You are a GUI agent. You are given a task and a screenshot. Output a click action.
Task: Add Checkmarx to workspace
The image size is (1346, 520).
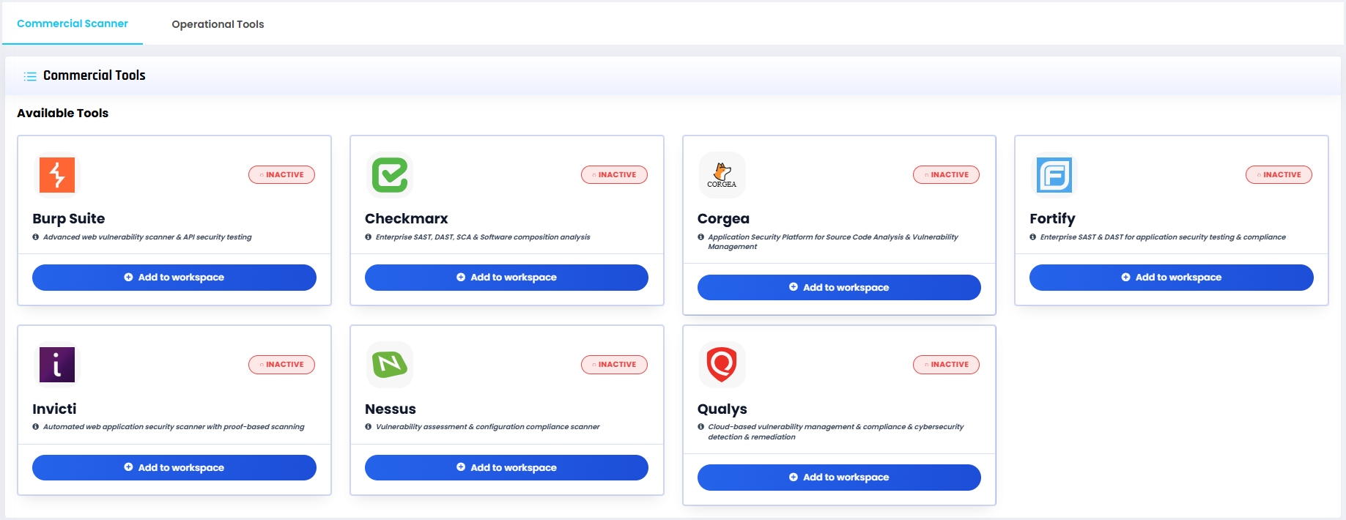click(x=506, y=278)
